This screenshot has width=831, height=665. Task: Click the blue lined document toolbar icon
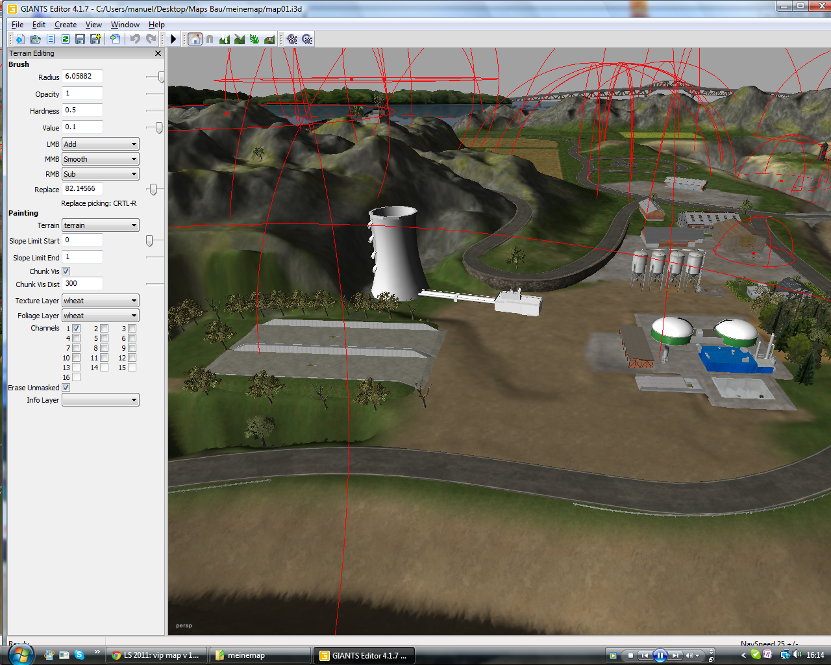pyautogui.click(x=51, y=40)
